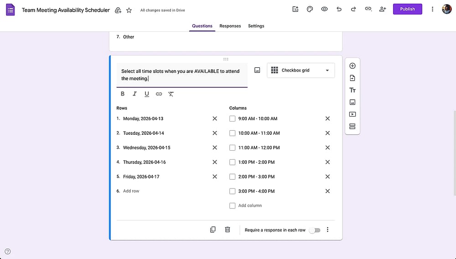Click checkbox beside 9:00 AM - 10:00 AM

233,118
